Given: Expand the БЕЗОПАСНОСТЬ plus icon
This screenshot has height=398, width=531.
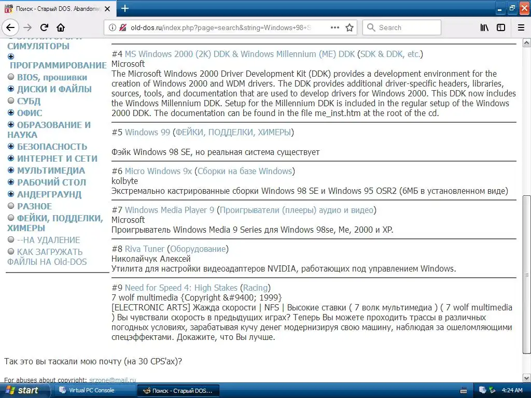Looking at the screenshot, I should coord(11,147).
